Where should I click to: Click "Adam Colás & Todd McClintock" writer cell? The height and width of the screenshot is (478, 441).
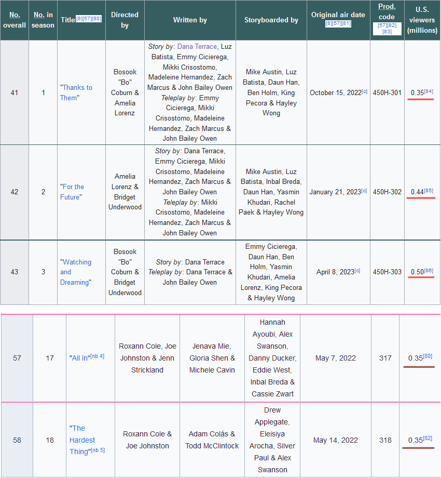click(212, 440)
